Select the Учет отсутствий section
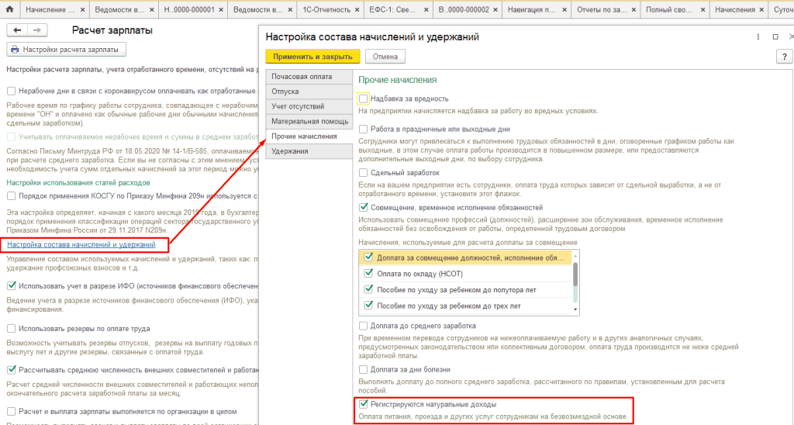 (309, 106)
